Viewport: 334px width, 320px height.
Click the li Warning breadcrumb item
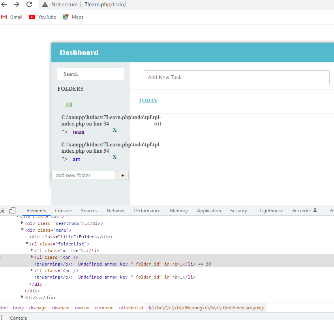[x=206, y=308]
